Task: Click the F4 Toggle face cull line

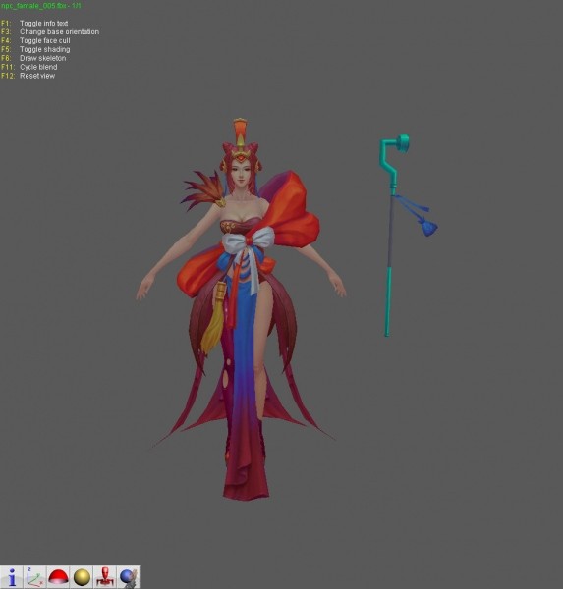Action: (x=35, y=40)
